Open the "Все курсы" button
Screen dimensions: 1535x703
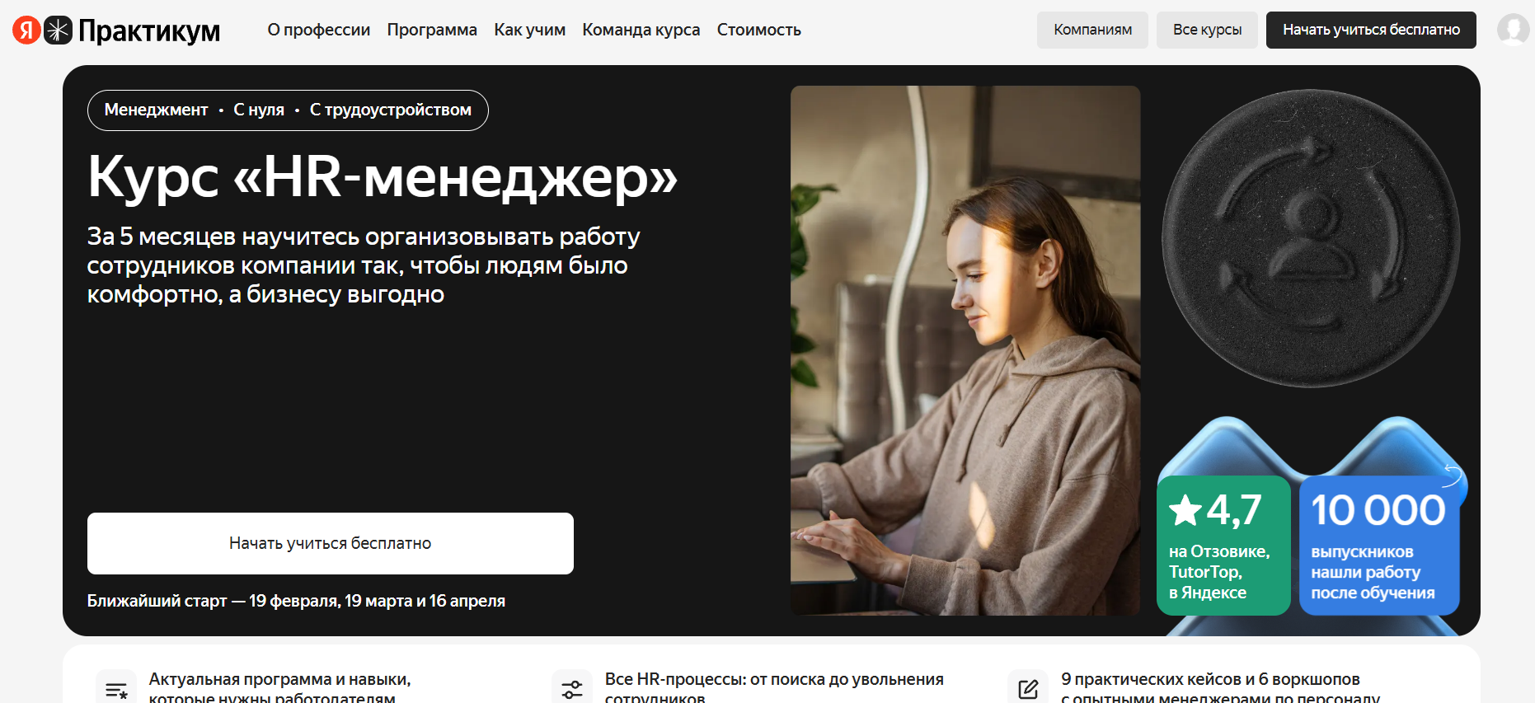click(x=1207, y=30)
